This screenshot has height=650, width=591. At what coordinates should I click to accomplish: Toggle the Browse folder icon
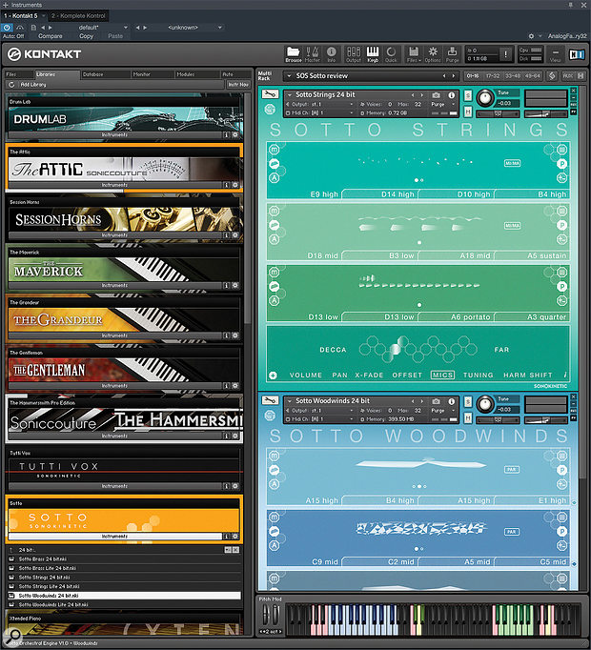click(294, 54)
